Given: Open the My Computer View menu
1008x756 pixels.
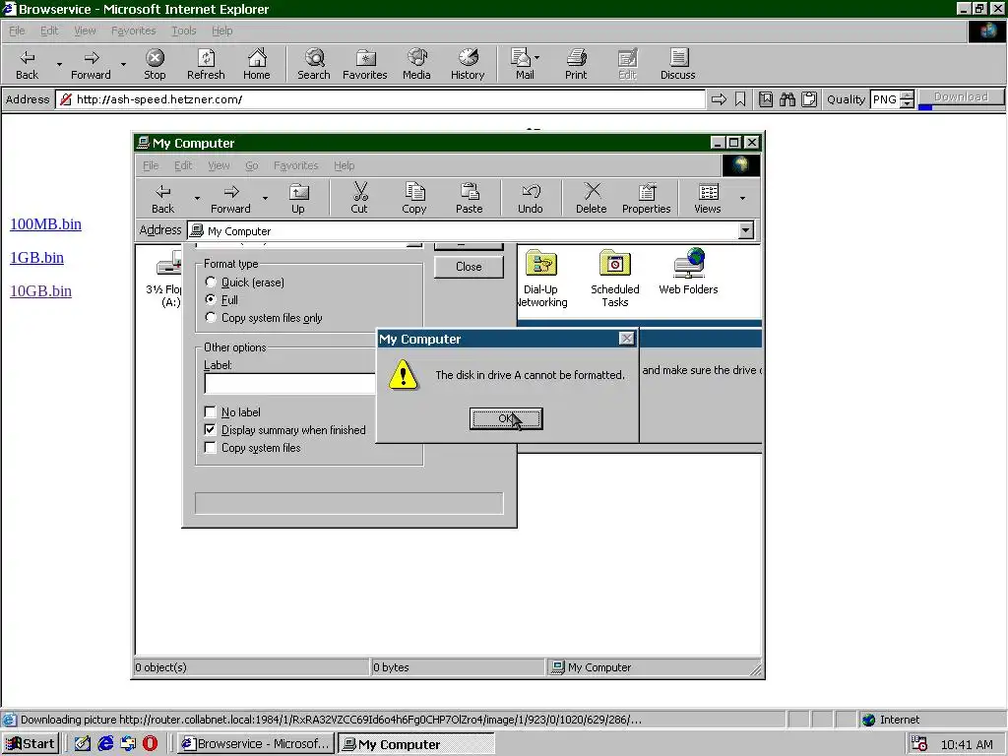Looking at the screenshot, I should pyautogui.click(x=219, y=165).
